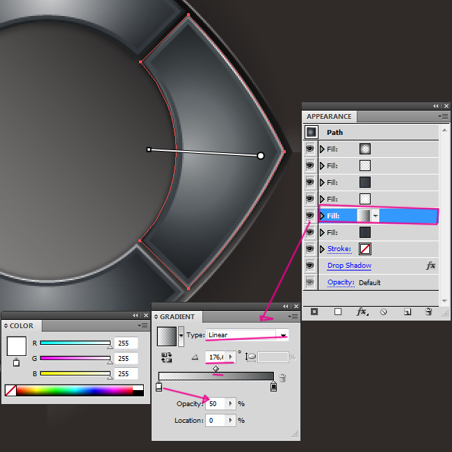Viewport: 452px width, 452px height.
Task: Click the Drop Shadow effect link
Action: [x=349, y=266]
